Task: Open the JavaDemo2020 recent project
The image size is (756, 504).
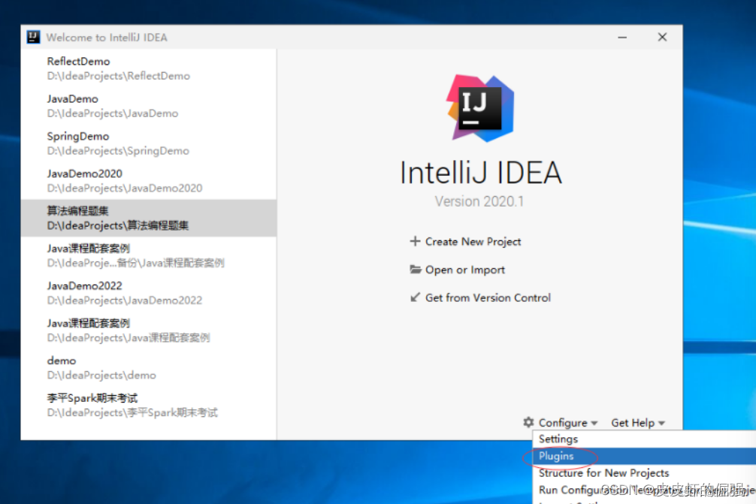Action: coord(149,181)
